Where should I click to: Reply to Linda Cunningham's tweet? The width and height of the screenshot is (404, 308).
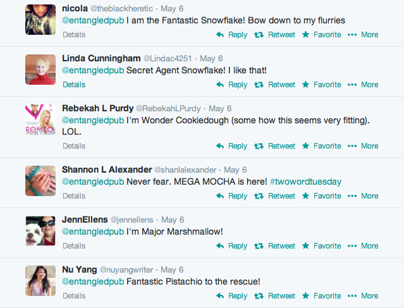231,85
